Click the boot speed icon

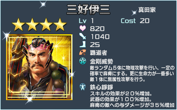tap(83, 44)
